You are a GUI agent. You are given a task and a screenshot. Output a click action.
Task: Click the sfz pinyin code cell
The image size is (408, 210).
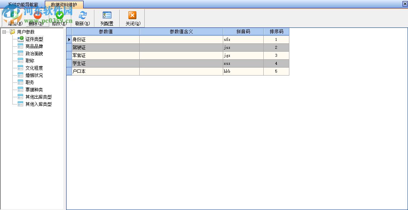click(243, 40)
